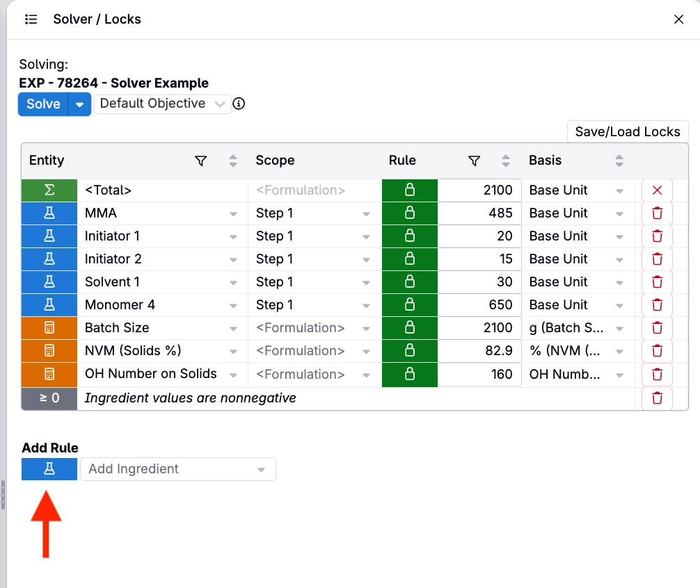Click the flask icon on the Solvent 1 row
The width and height of the screenshot is (700, 588).
pyautogui.click(x=49, y=282)
